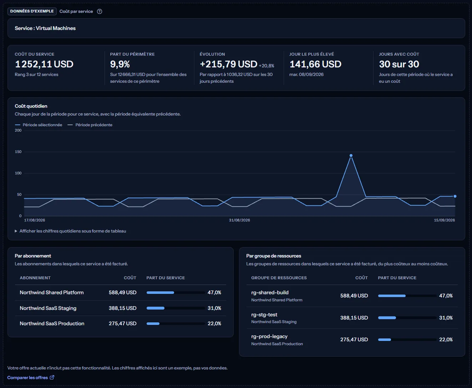472x388 pixels.
Task: Click the help icon beside "Coût par service"
Action: click(x=100, y=11)
